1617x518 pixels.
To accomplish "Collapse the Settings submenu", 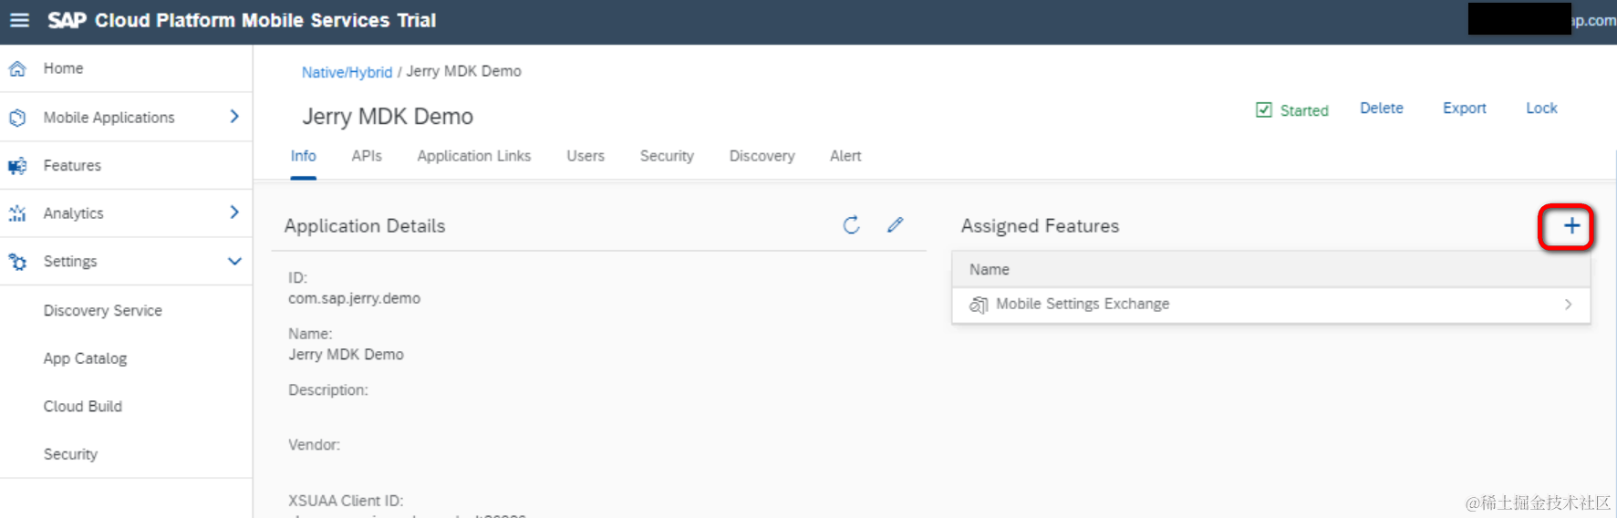I will (x=234, y=261).
